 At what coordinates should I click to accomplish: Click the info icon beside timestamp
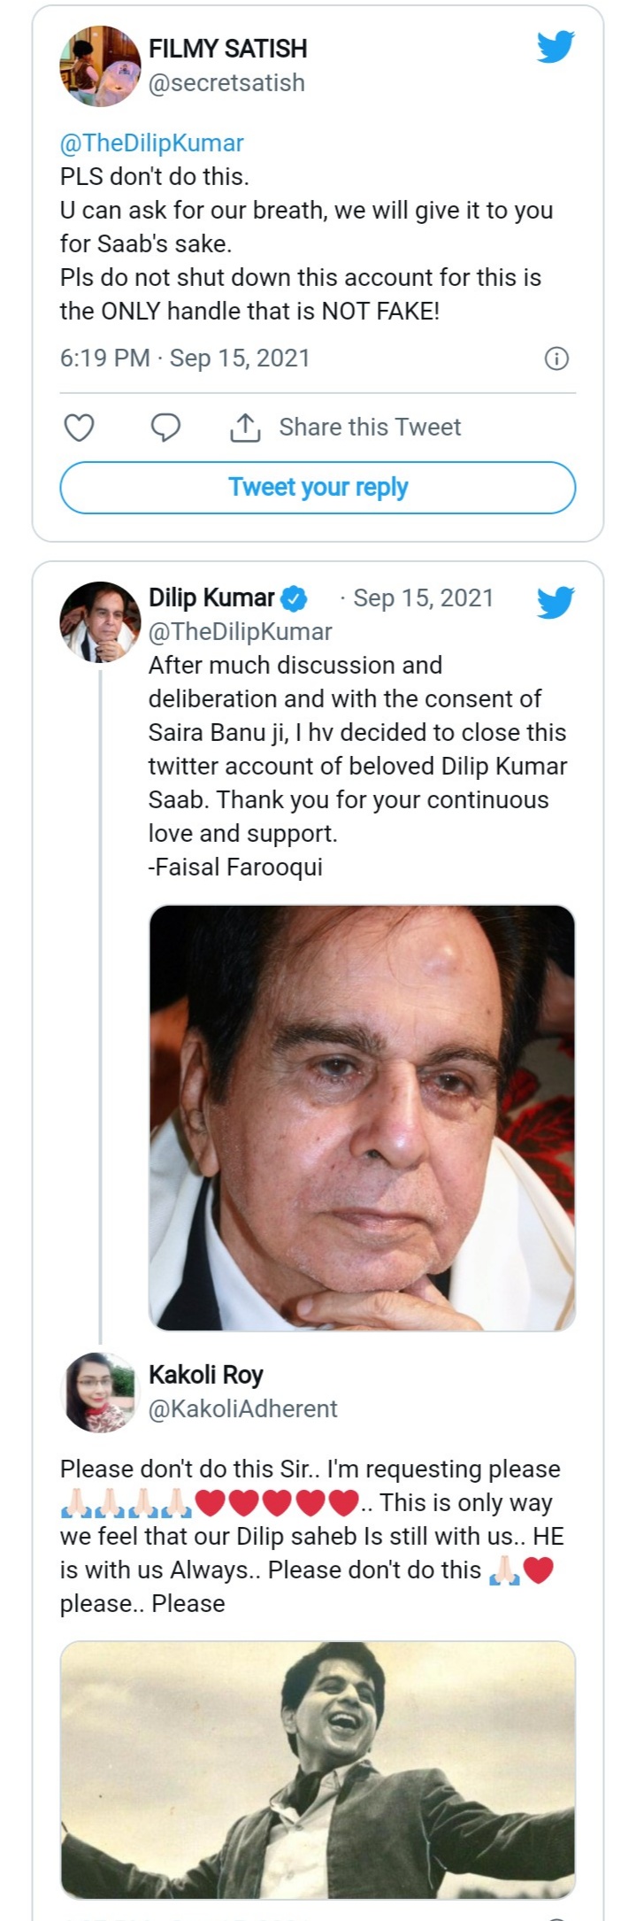tap(556, 359)
